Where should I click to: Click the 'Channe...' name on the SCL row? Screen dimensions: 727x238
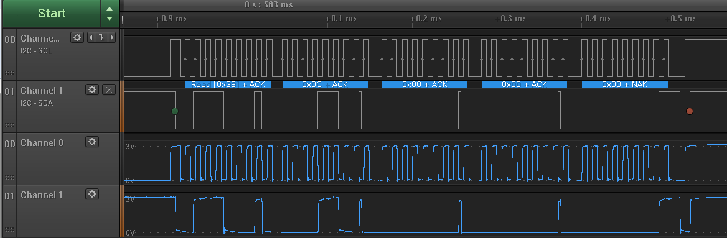pyautogui.click(x=40, y=39)
